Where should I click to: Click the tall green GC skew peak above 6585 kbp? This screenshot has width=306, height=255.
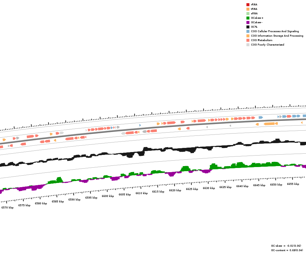[x=59, y=180]
